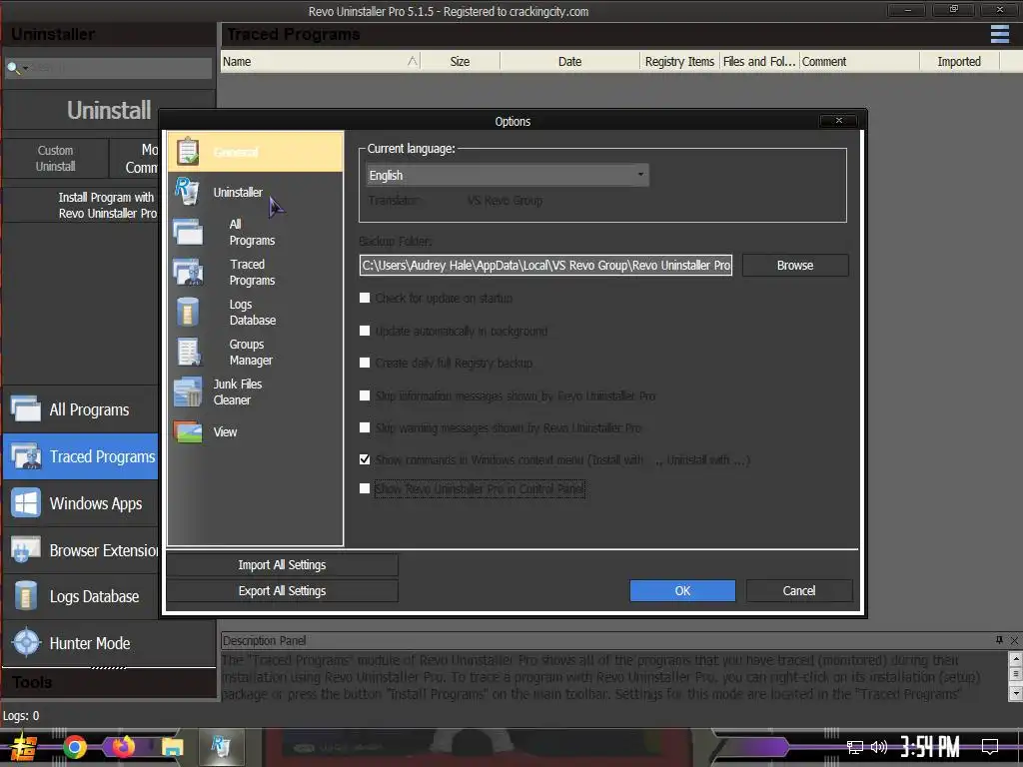Sort by Size column
Screen dimensions: 1023x767
click(x=460, y=61)
